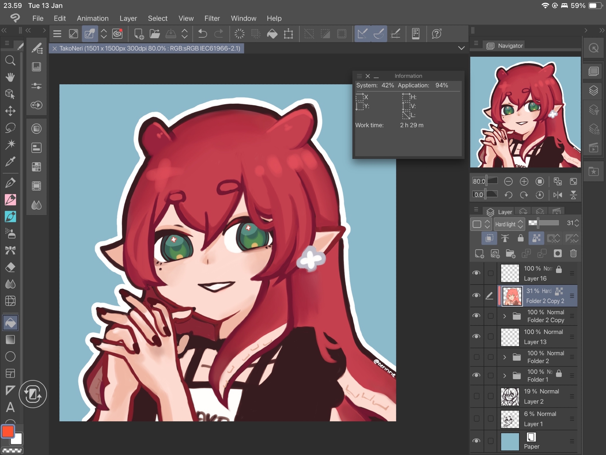Screen dimensions: 606x455
Task: Click the orange foreground color swatch
Action: click(8, 431)
